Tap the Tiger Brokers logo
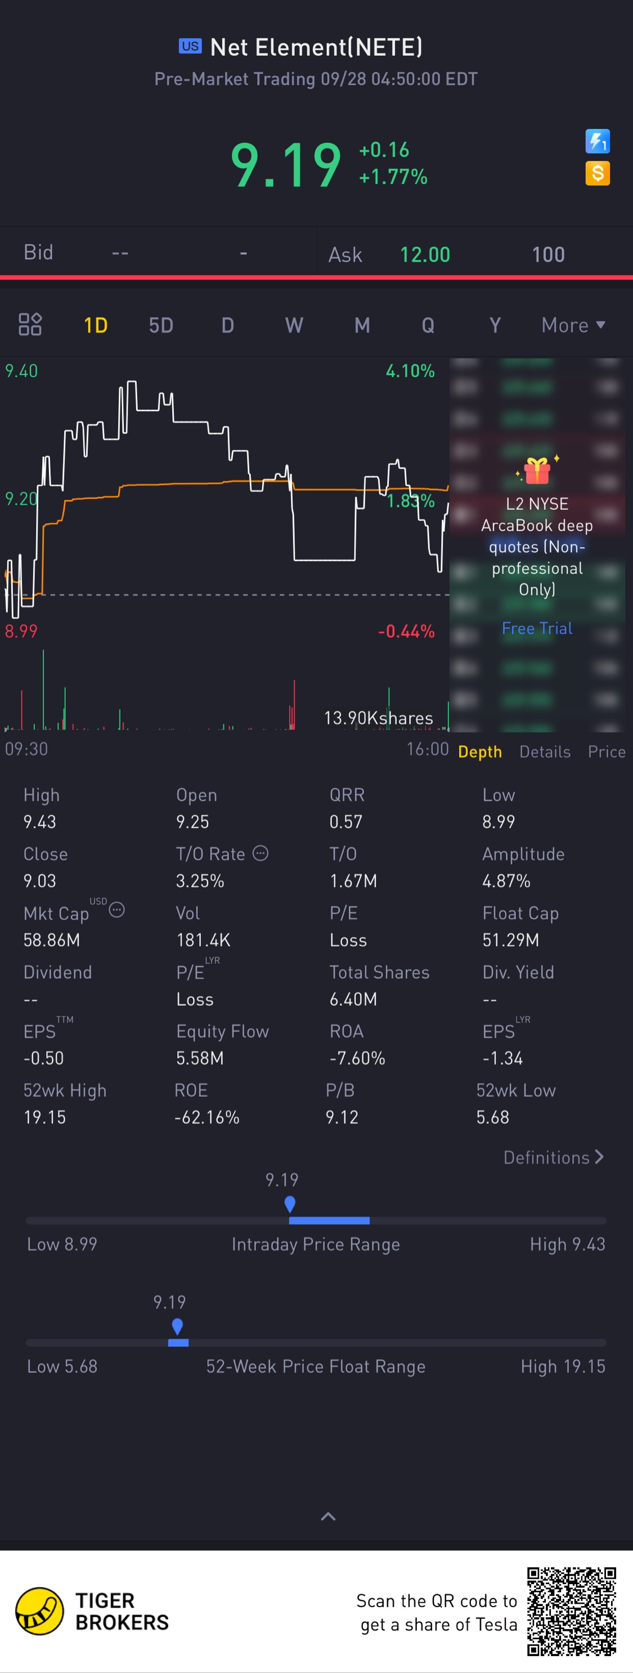 [39, 1611]
